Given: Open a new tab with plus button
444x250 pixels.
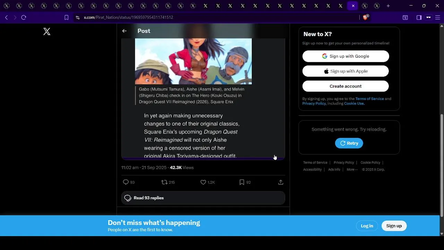Looking at the screenshot, I should (388, 6).
